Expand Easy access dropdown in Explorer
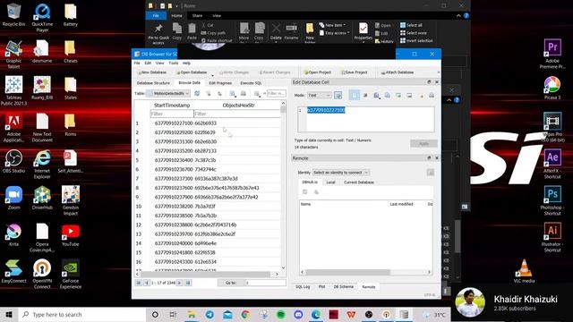 334,33
